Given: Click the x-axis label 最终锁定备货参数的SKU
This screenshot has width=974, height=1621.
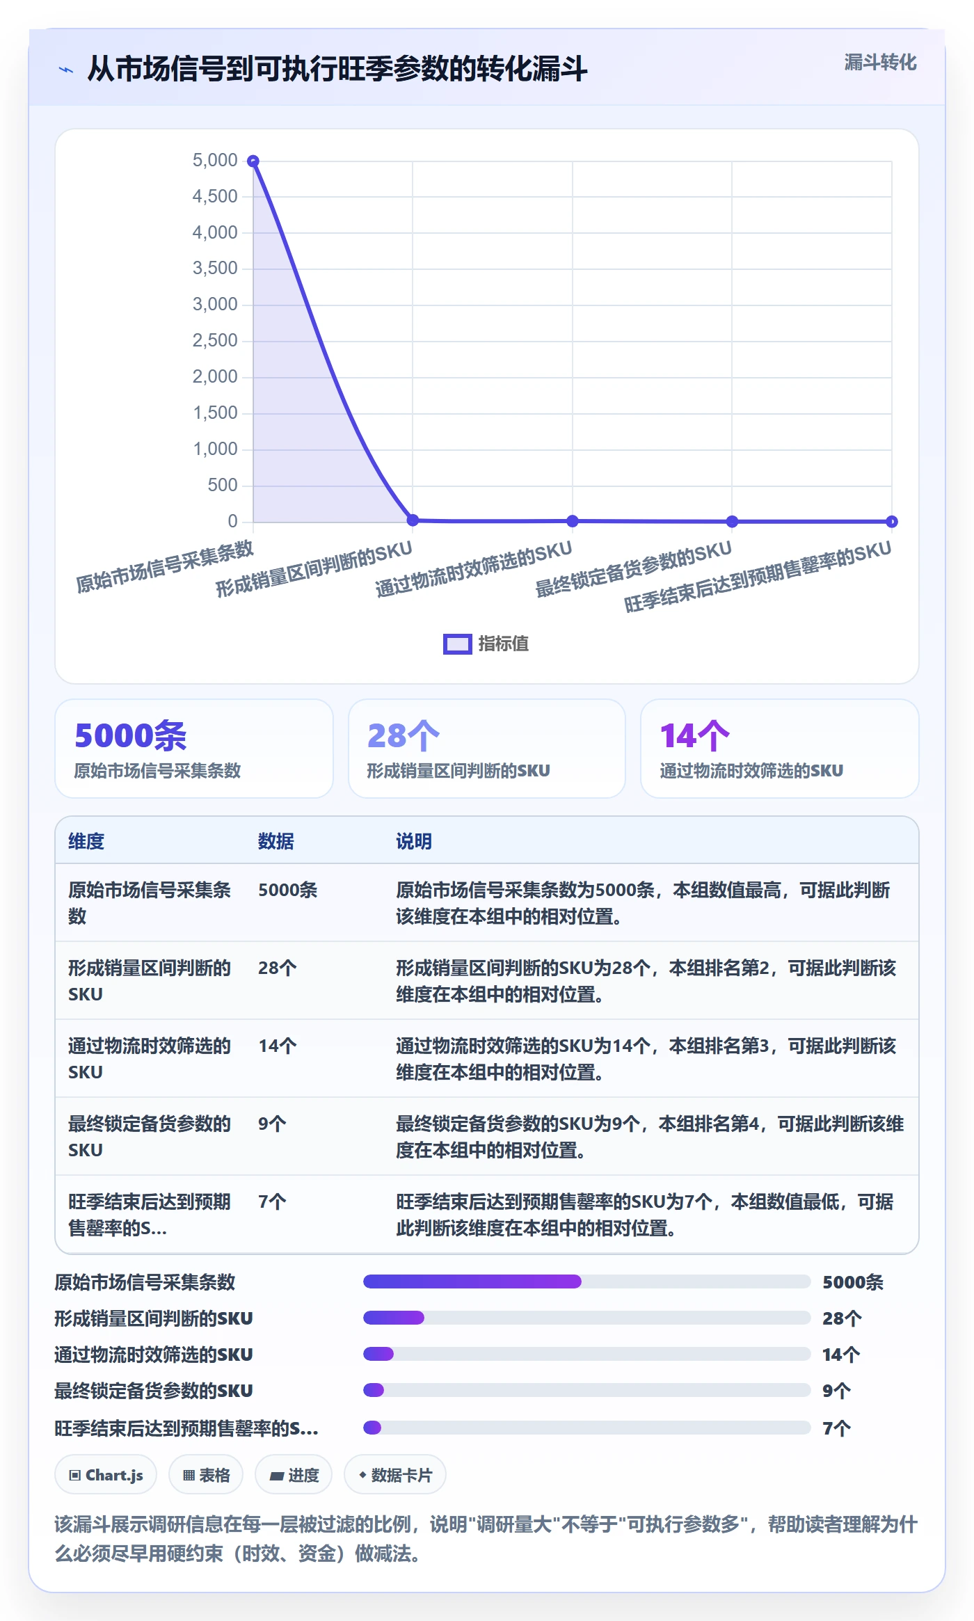Looking at the screenshot, I should pos(633,569).
